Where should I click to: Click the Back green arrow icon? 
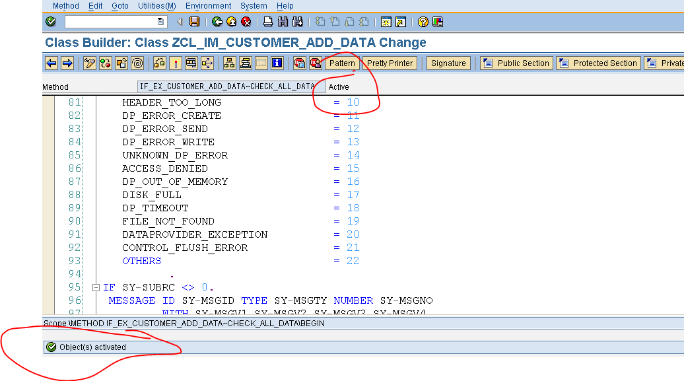(x=217, y=21)
